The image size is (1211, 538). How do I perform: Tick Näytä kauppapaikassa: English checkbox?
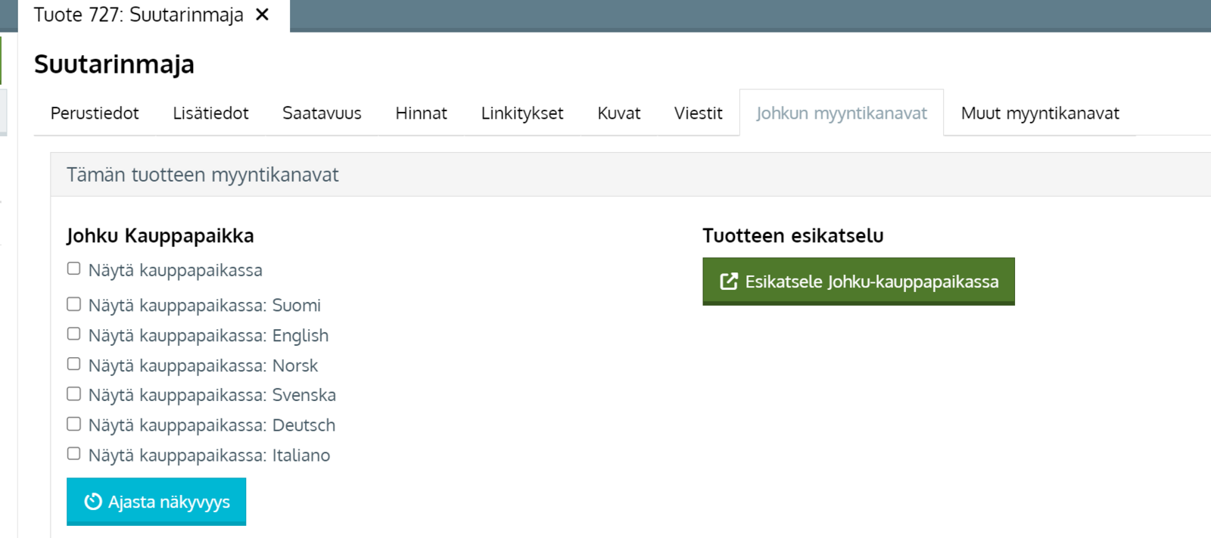[x=73, y=334]
